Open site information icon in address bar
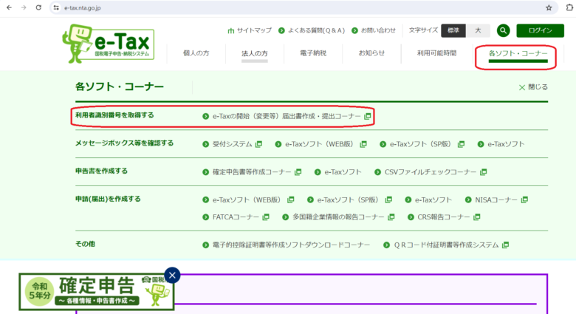This screenshot has height=314, width=576. (x=56, y=7)
